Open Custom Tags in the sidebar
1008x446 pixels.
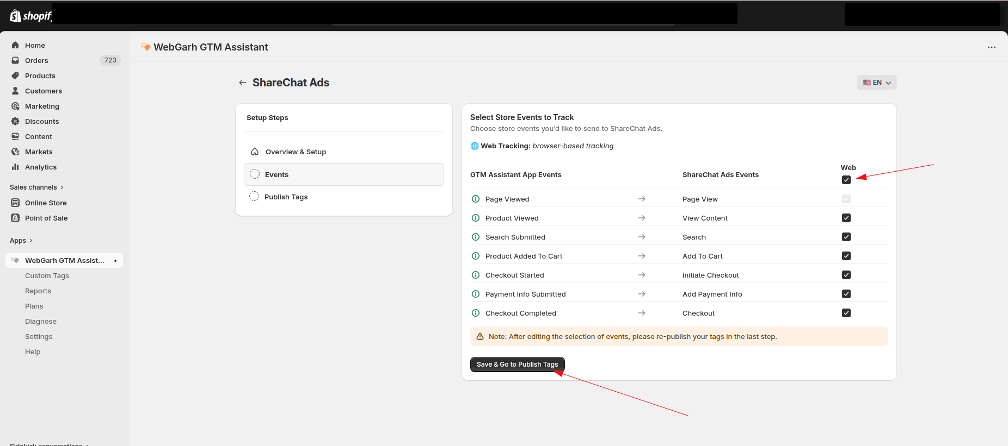click(x=47, y=276)
